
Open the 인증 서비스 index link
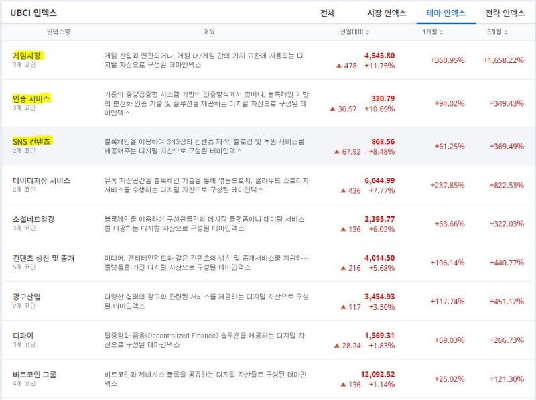coord(31,98)
